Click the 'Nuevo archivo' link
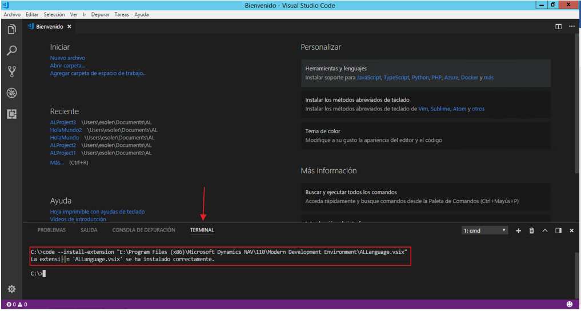The image size is (581, 311). (67, 58)
